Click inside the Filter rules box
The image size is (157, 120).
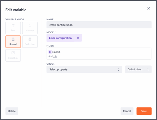[99, 54]
